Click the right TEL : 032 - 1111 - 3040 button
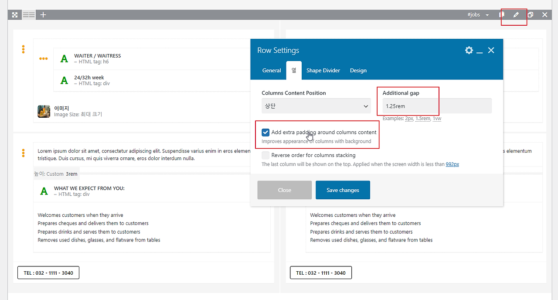Image resolution: width=558 pixels, height=300 pixels. [x=321, y=273]
